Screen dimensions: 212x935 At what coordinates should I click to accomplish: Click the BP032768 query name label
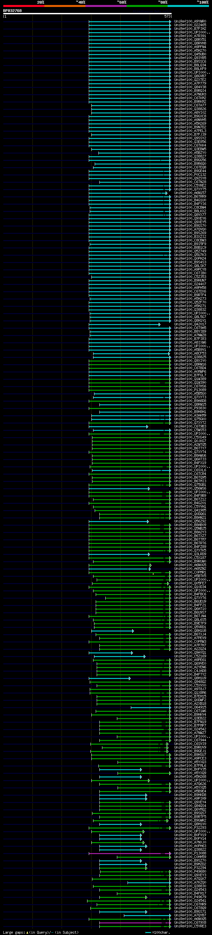coord(12,11)
